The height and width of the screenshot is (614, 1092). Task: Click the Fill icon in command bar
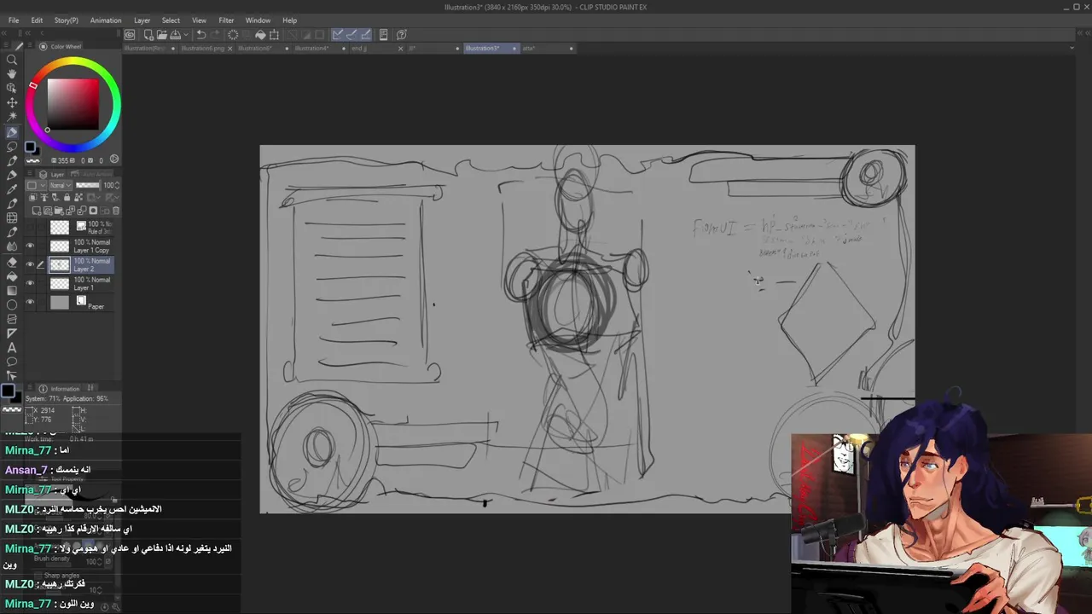(x=260, y=35)
